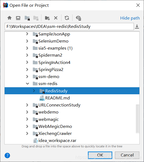144x162 pixels.
Task: Close the Open File or Project dialog
Action: click(138, 5)
